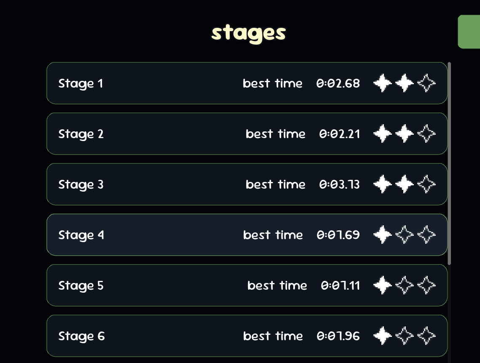This screenshot has height=363, width=480.
Task: Click the empty third star on Stage 3
Action: click(x=426, y=184)
